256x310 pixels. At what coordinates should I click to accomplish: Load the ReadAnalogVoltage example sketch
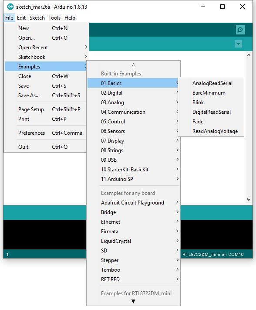pyautogui.click(x=211, y=131)
